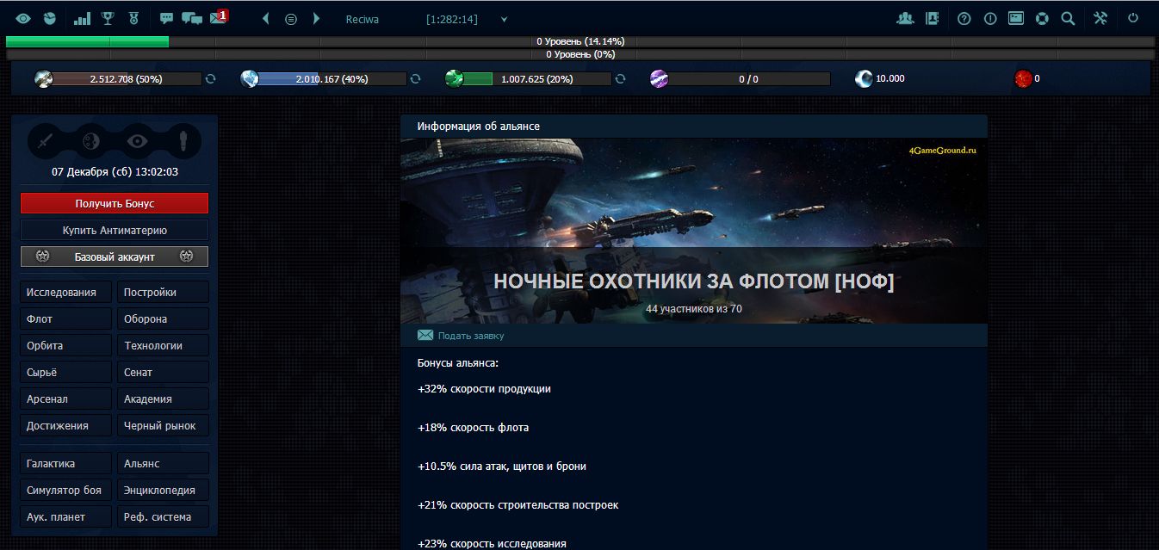Click the refresh icon beside 2.512.708

pyautogui.click(x=210, y=78)
